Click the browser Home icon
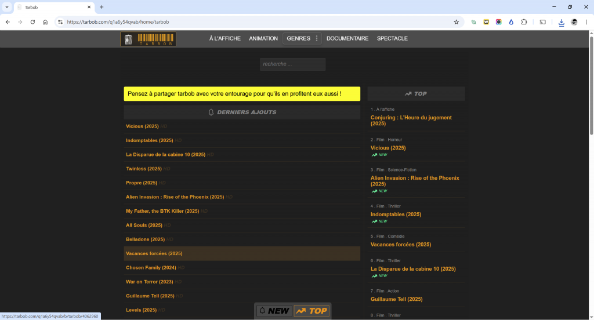Image resolution: width=594 pixels, height=320 pixels. [x=45, y=22]
